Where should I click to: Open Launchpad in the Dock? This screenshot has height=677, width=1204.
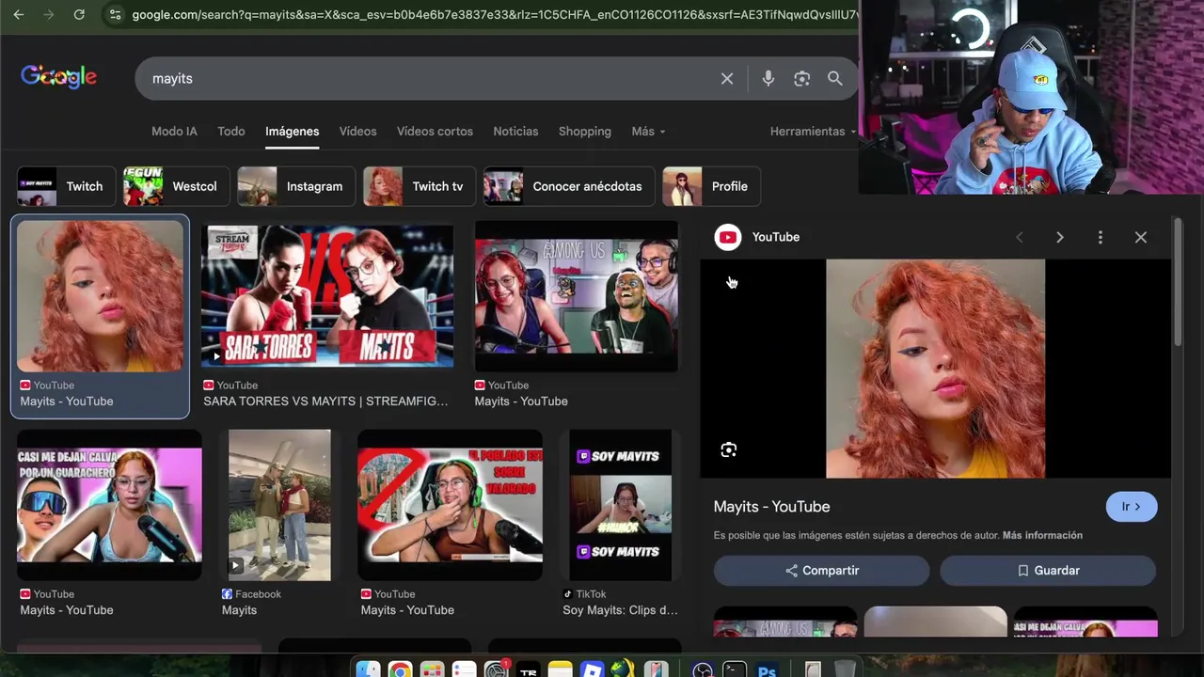432,670
